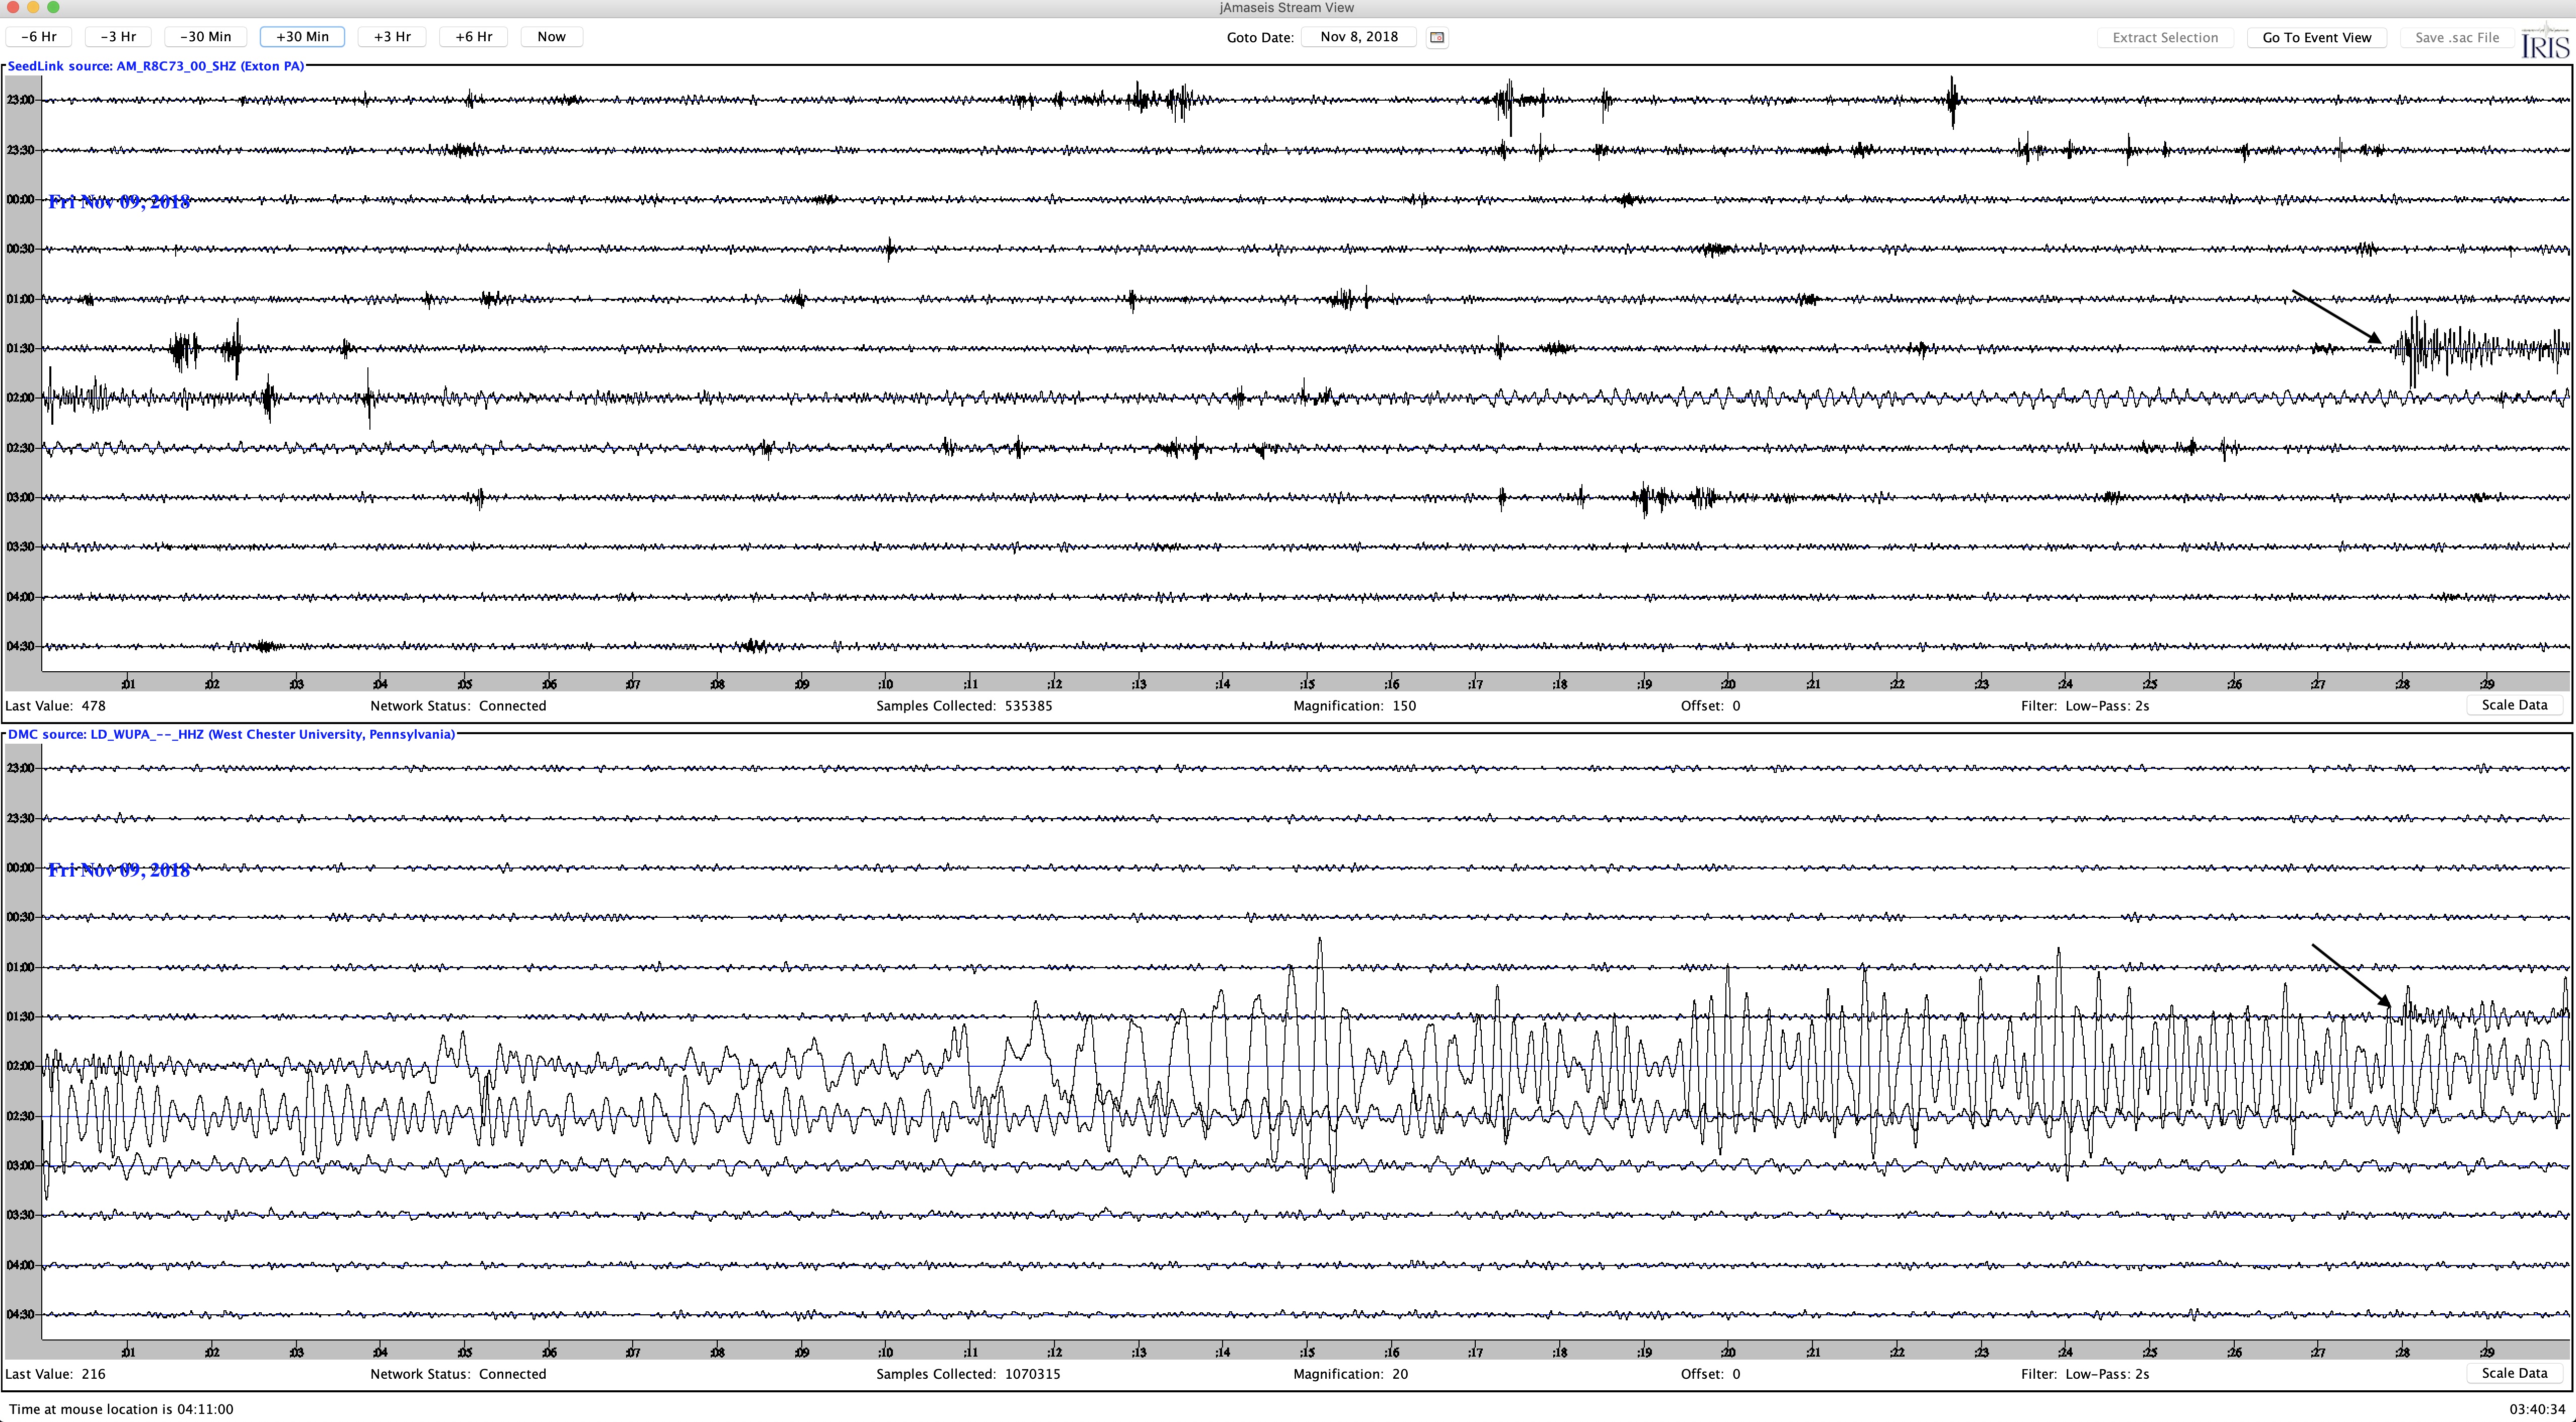Click the 03:40:34 clock display
The width and height of the screenshot is (2576, 1422).
(x=2537, y=1409)
